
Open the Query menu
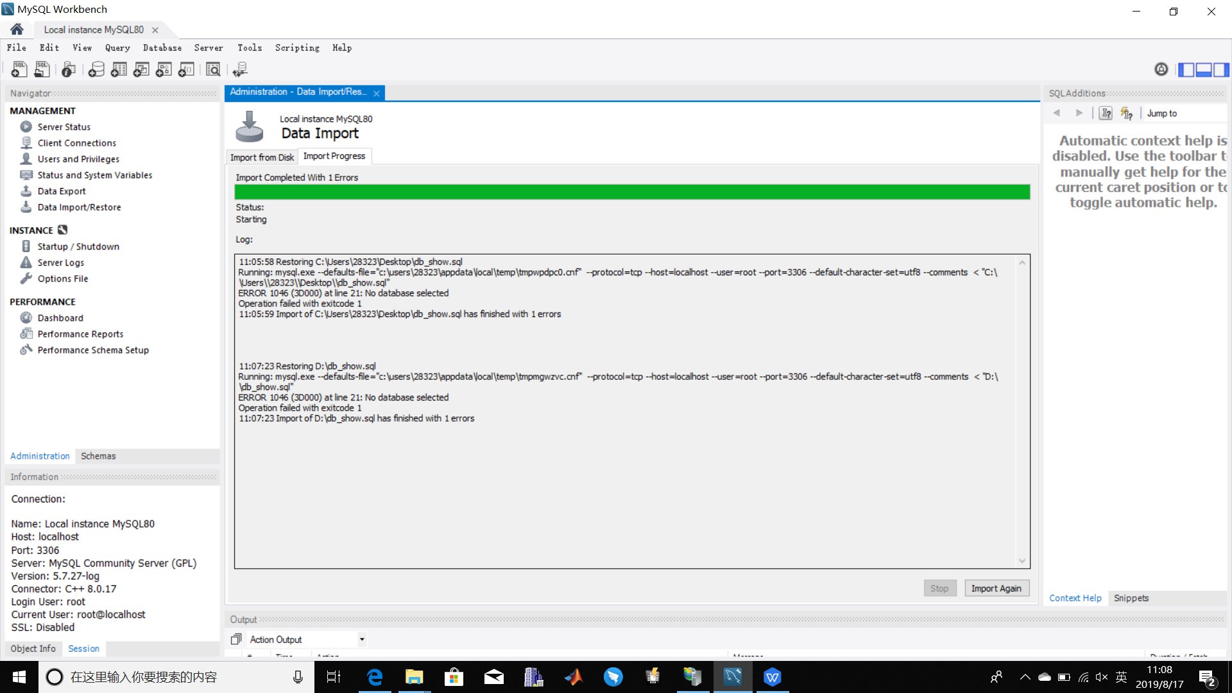117,47
